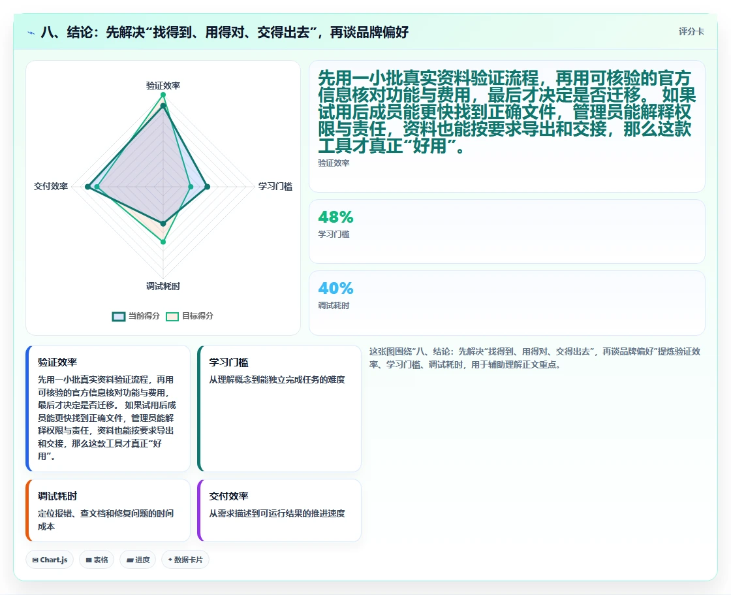Click the icon inside the 数据卡片 tag
Image resolution: width=731 pixels, height=595 pixels.
pos(170,560)
